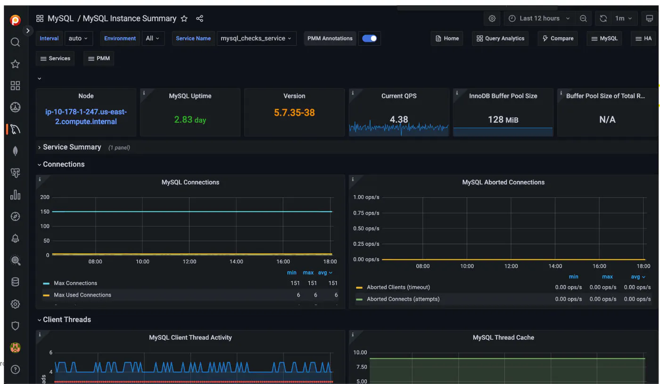
Task: Expand the Service Summary row
Action: click(x=72, y=147)
